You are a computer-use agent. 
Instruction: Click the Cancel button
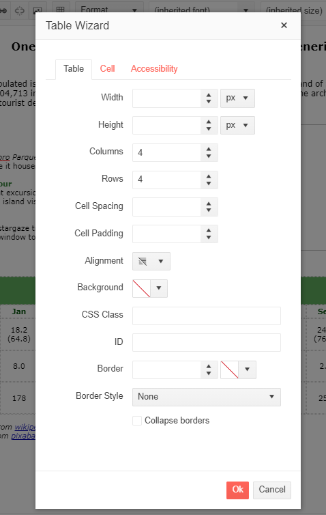coord(272,490)
